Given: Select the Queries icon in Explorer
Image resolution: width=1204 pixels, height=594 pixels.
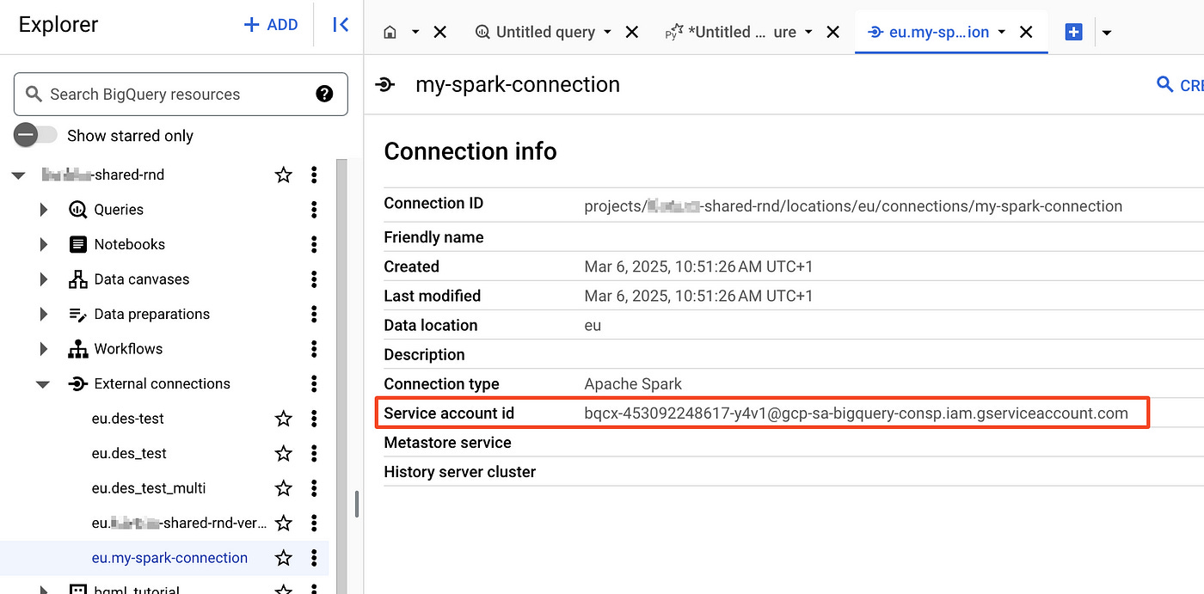Looking at the screenshot, I should pyautogui.click(x=77, y=209).
